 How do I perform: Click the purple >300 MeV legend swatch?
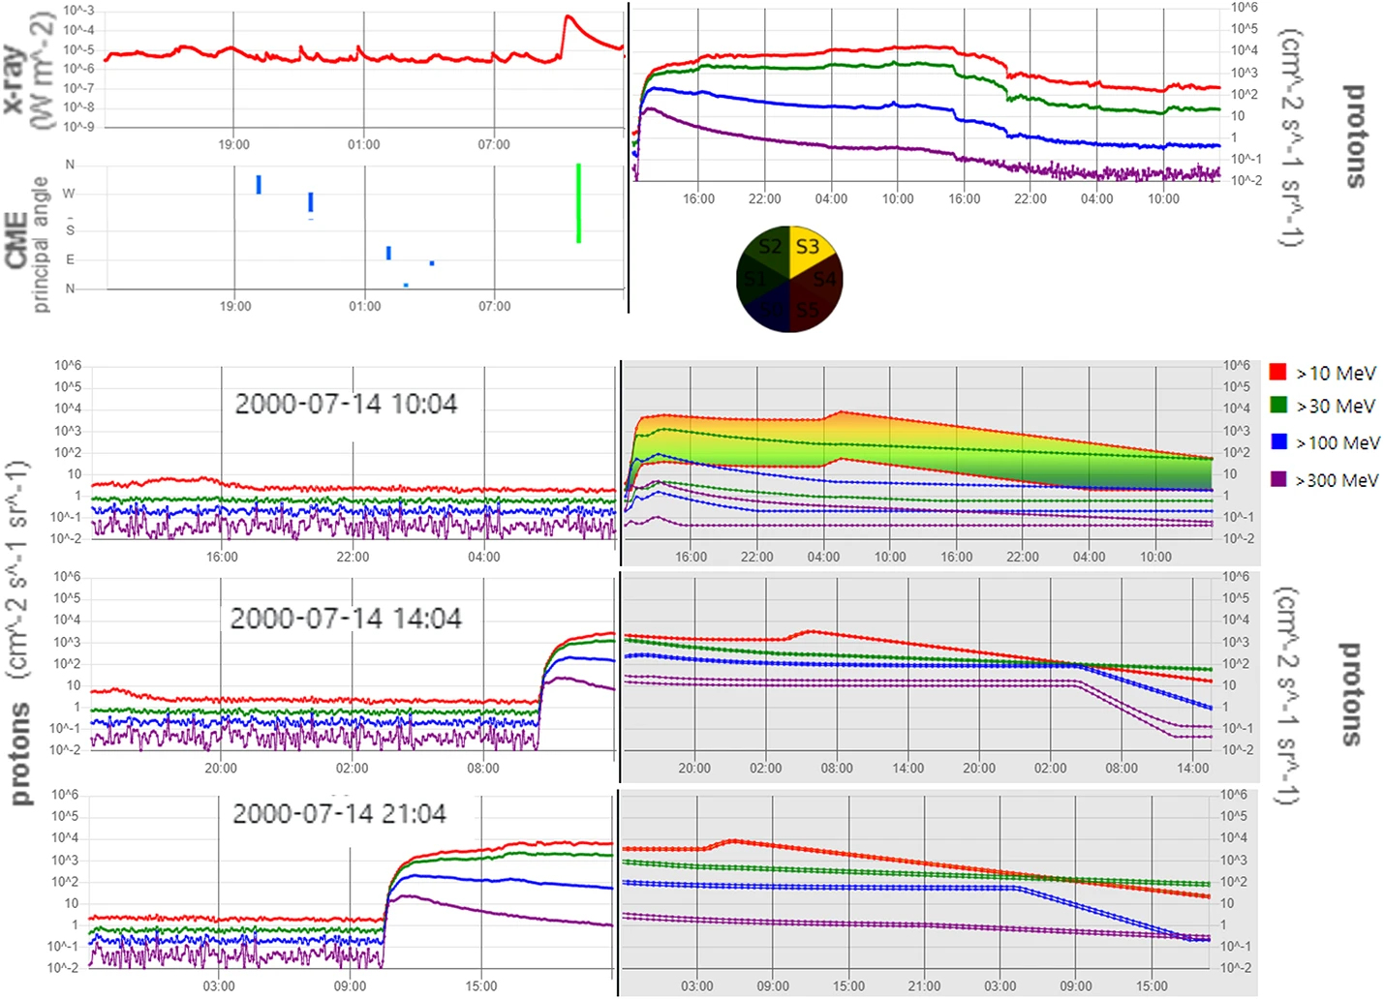[1278, 478]
